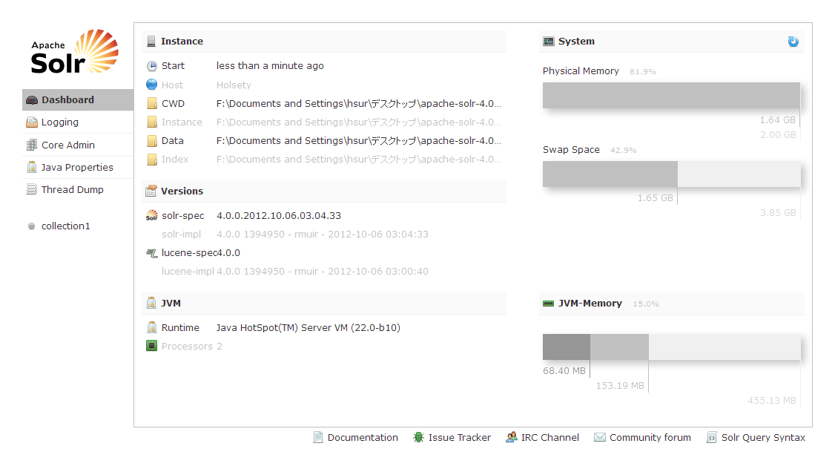Click the Dashboard gauge icon

pyautogui.click(x=31, y=100)
